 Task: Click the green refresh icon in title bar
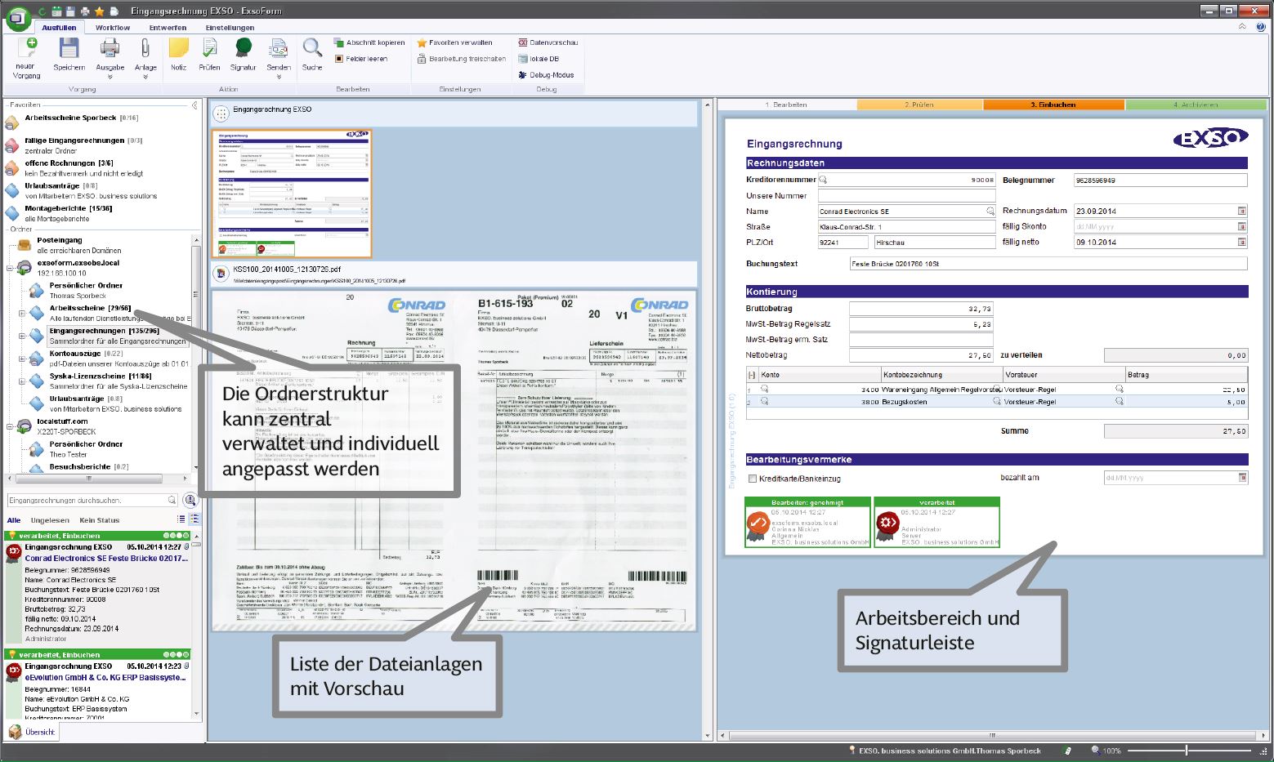click(x=42, y=11)
